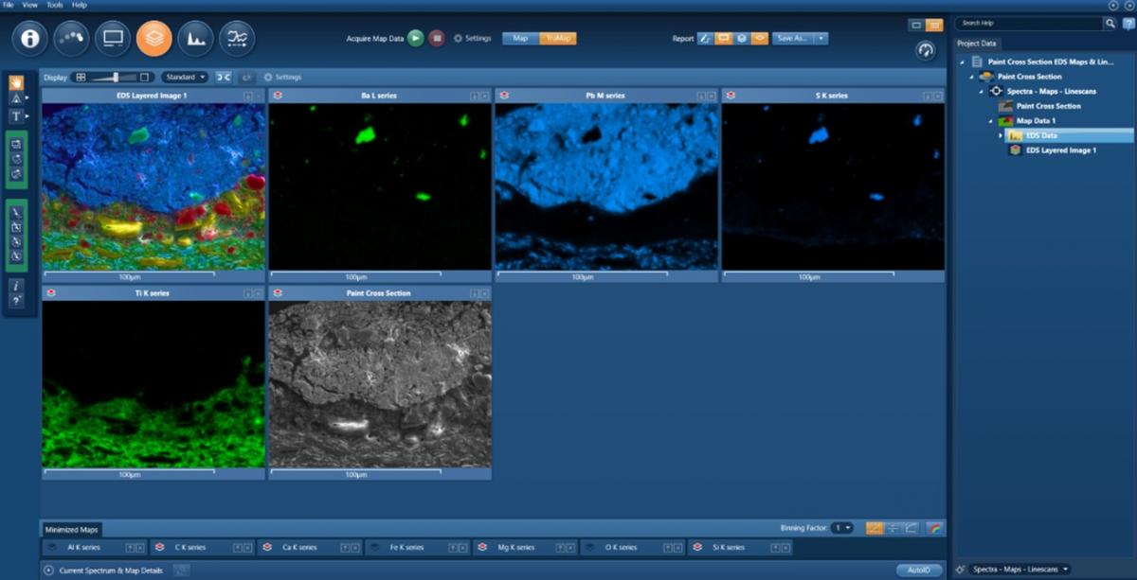Click the AutoID button
1137x580 pixels.
pyautogui.click(x=919, y=570)
